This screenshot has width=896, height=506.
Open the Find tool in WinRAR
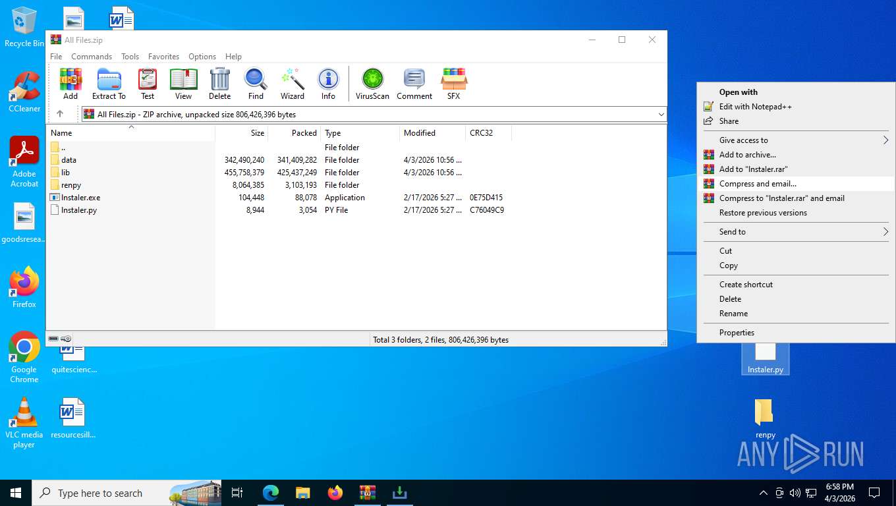click(x=256, y=84)
